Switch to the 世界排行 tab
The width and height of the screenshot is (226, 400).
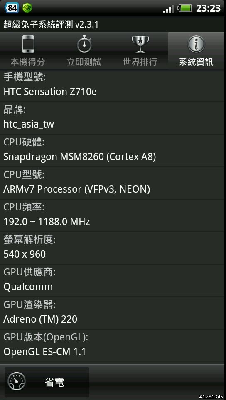[140, 51]
